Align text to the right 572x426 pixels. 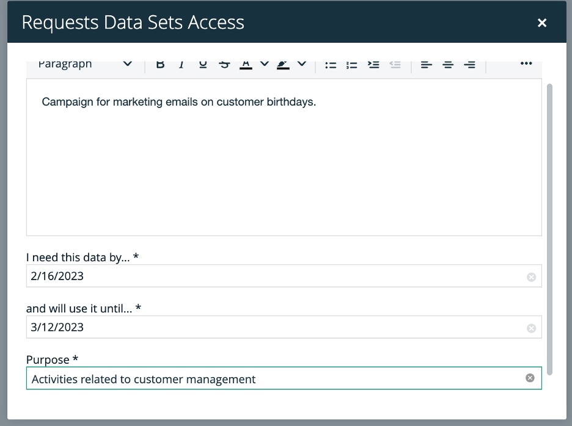[469, 65]
